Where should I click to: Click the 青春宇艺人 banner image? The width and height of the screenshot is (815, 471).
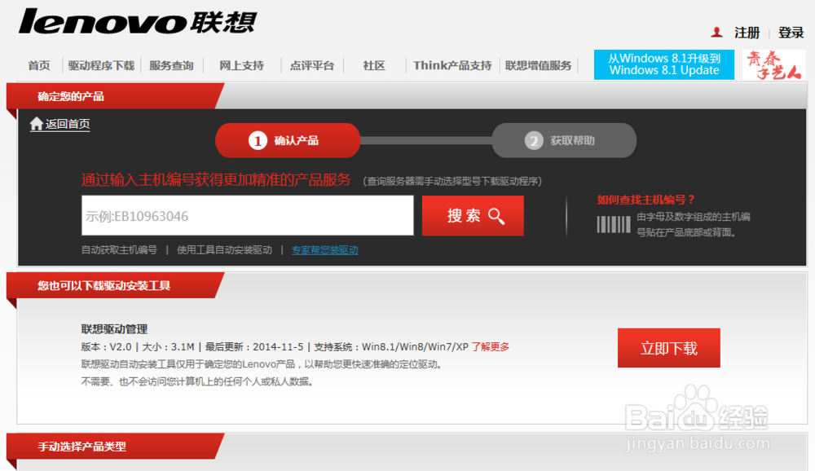tap(774, 64)
